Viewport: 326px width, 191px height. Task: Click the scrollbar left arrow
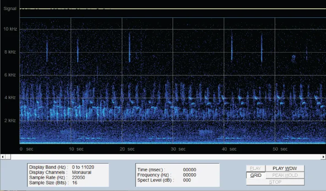pos(3,157)
